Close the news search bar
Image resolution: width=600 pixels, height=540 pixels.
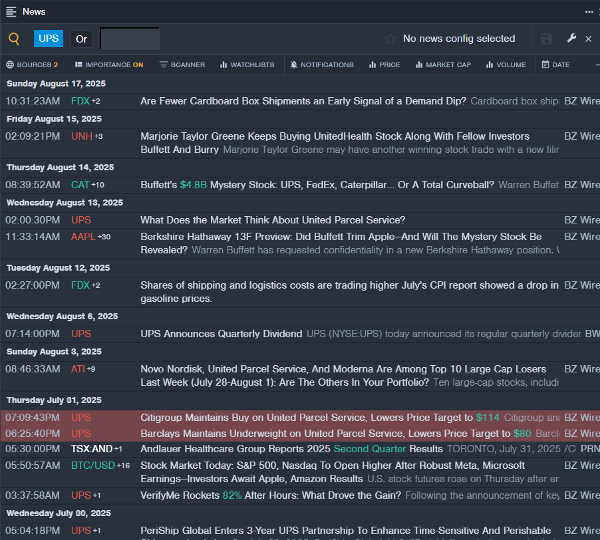(589, 39)
